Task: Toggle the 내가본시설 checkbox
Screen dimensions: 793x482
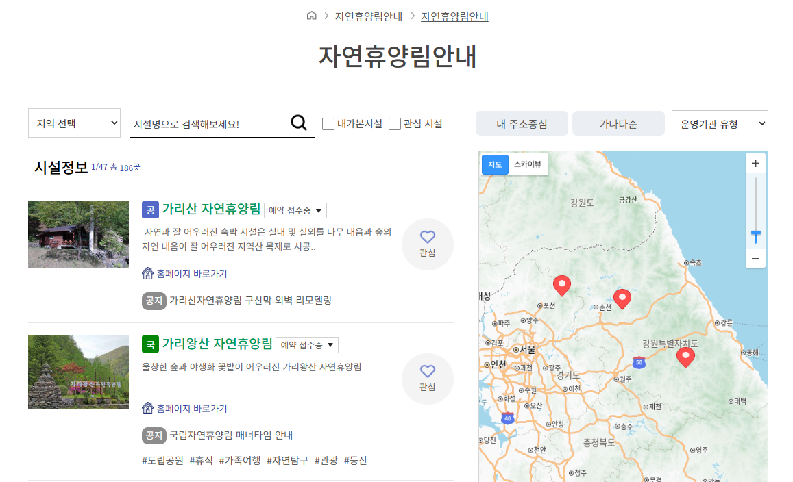Action: tap(328, 124)
